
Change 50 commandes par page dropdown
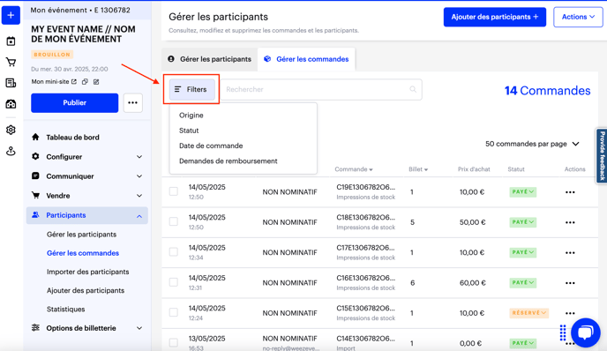(532, 144)
